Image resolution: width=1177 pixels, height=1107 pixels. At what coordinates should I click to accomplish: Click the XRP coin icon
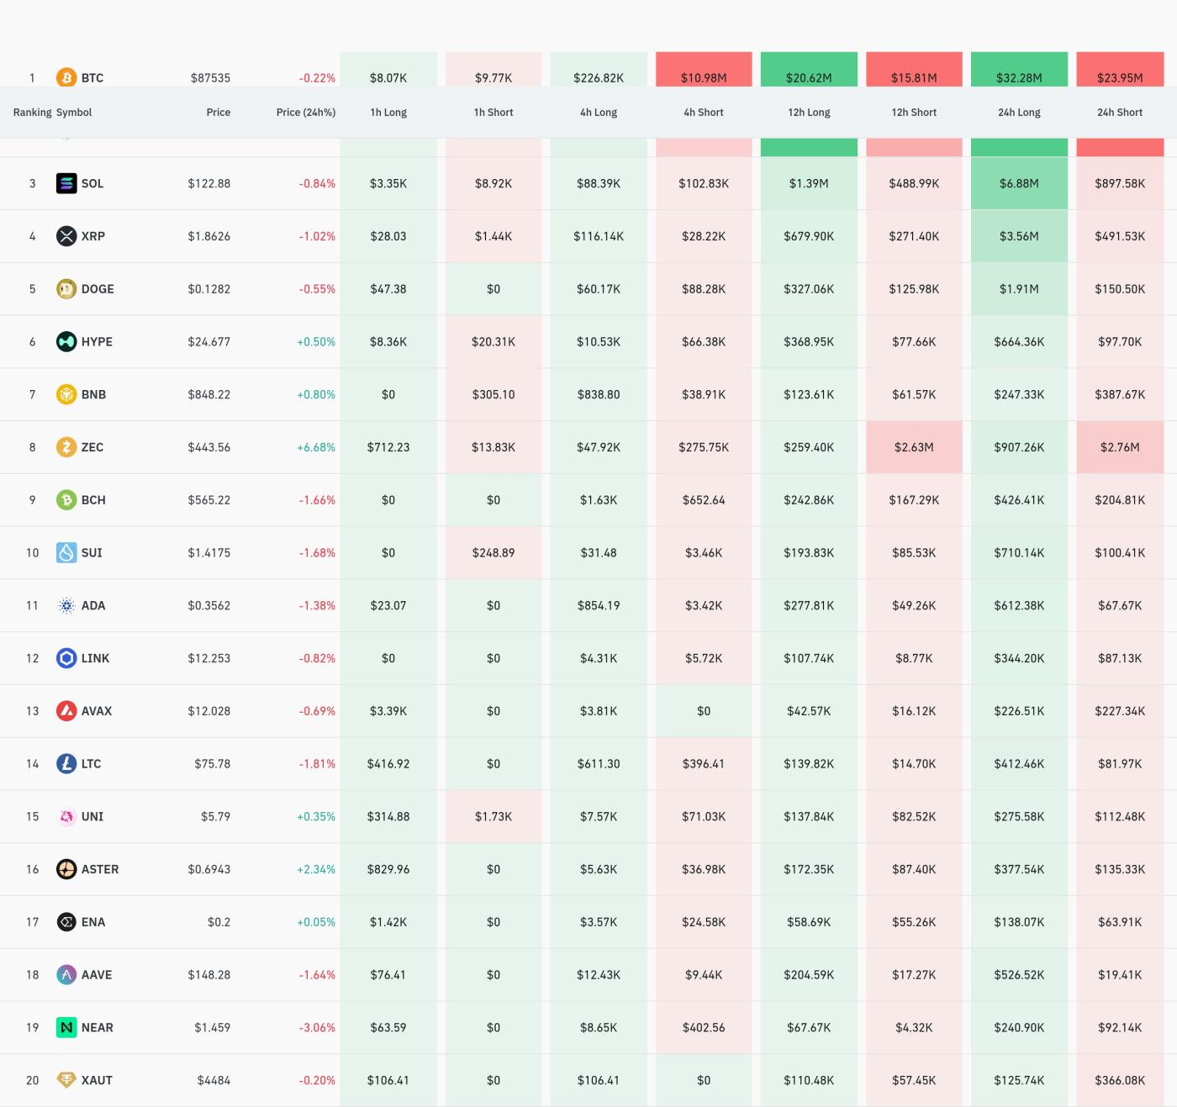tap(66, 236)
